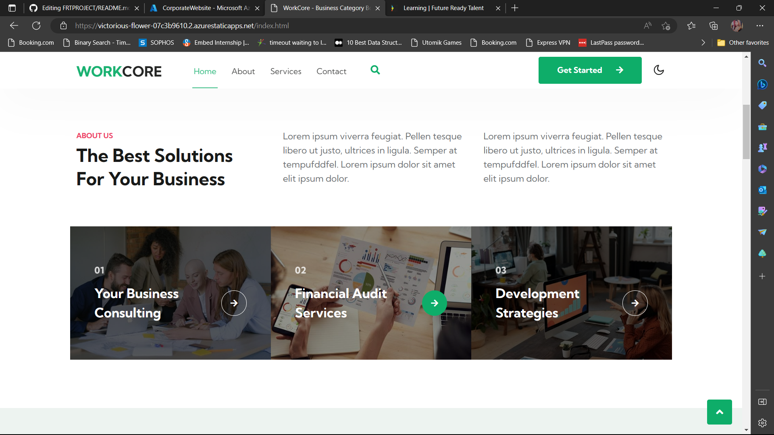Add this page to favorites
Viewport: 774px width, 435px height.
click(666, 25)
